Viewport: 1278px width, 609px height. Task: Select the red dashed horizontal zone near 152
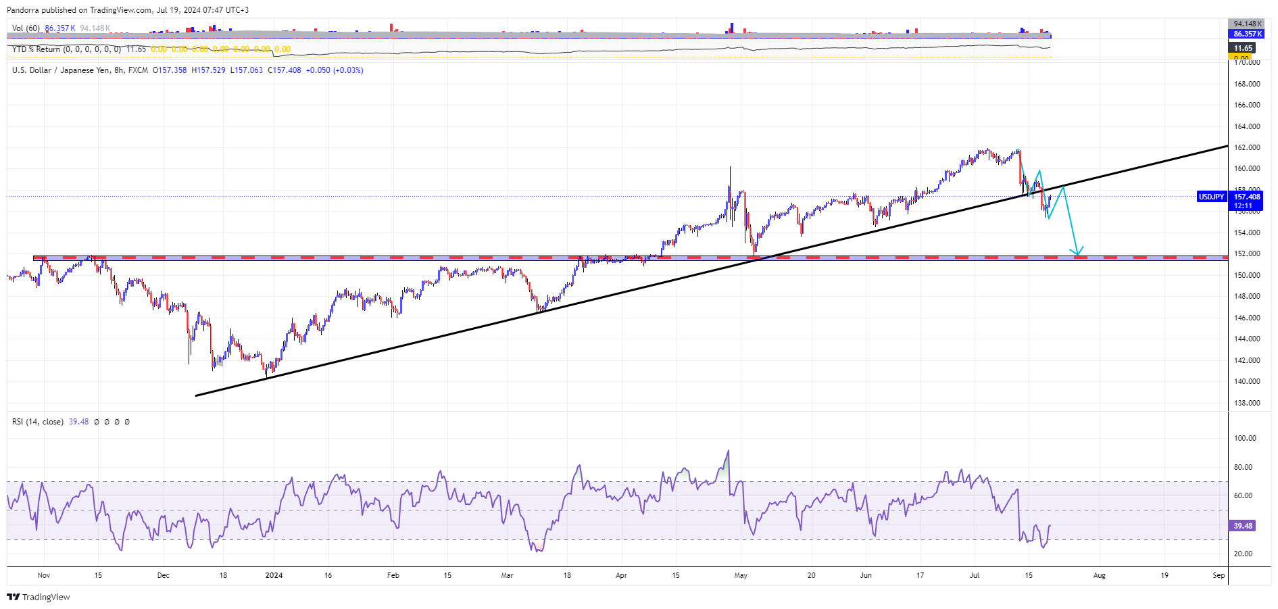coord(630,258)
